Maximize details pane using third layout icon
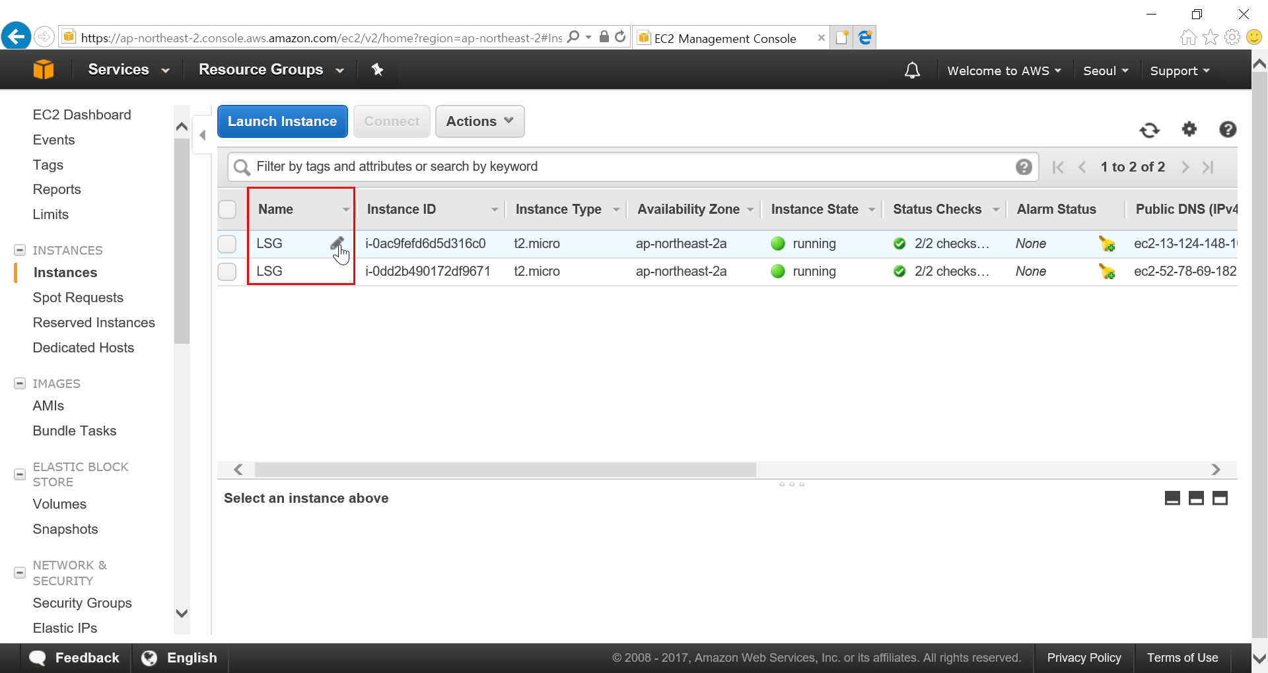Image resolution: width=1268 pixels, height=673 pixels. click(x=1220, y=498)
